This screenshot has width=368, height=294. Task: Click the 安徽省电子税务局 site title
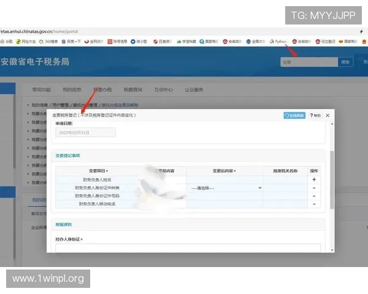(x=35, y=62)
